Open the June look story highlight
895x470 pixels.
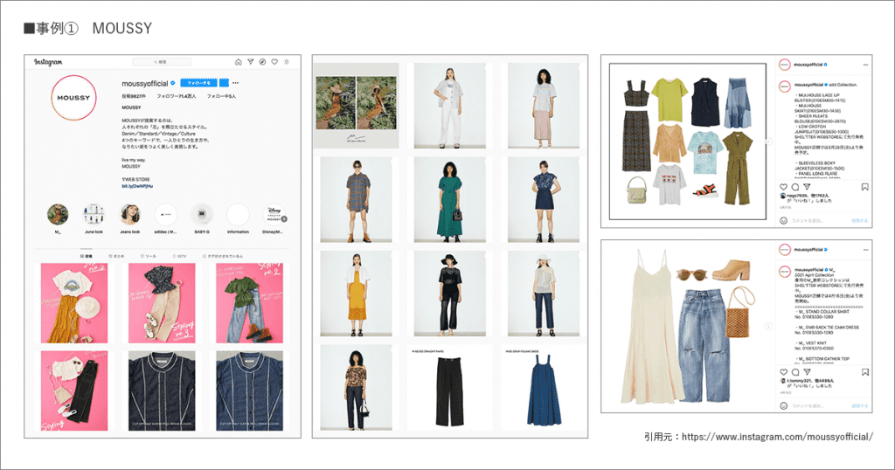click(94, 214)
